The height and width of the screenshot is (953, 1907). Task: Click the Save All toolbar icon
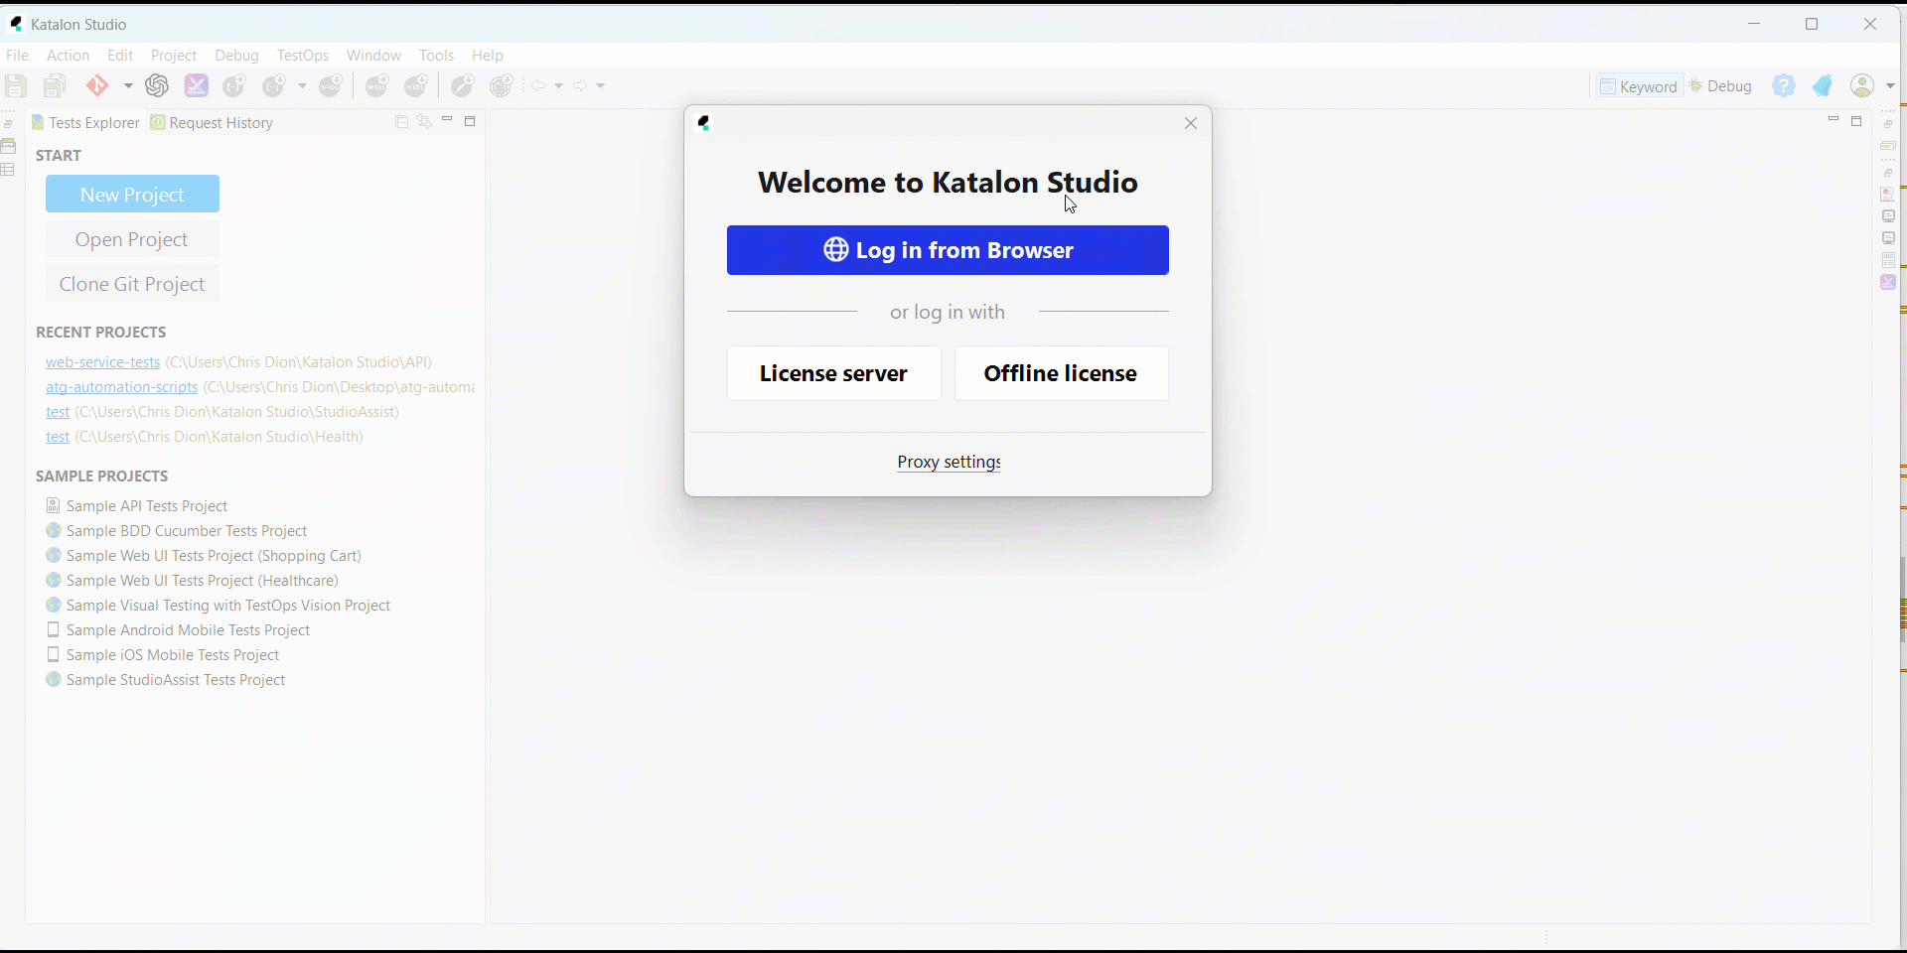(x=55, y=85)
